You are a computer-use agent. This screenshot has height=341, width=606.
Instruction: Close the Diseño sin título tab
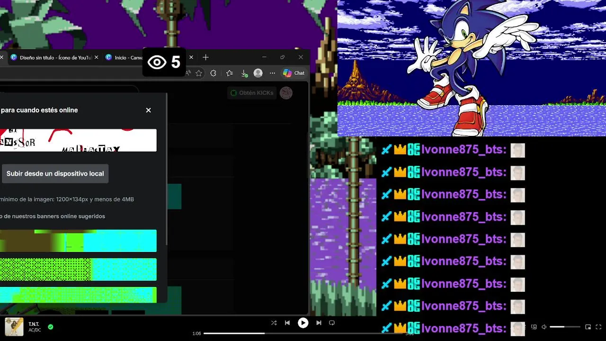pyautogui.click(x=97, y=57)
